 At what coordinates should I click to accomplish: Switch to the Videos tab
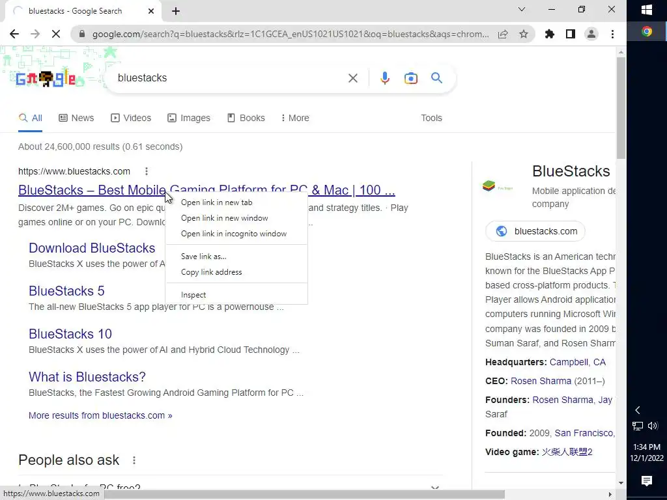[x=130, y=118]
